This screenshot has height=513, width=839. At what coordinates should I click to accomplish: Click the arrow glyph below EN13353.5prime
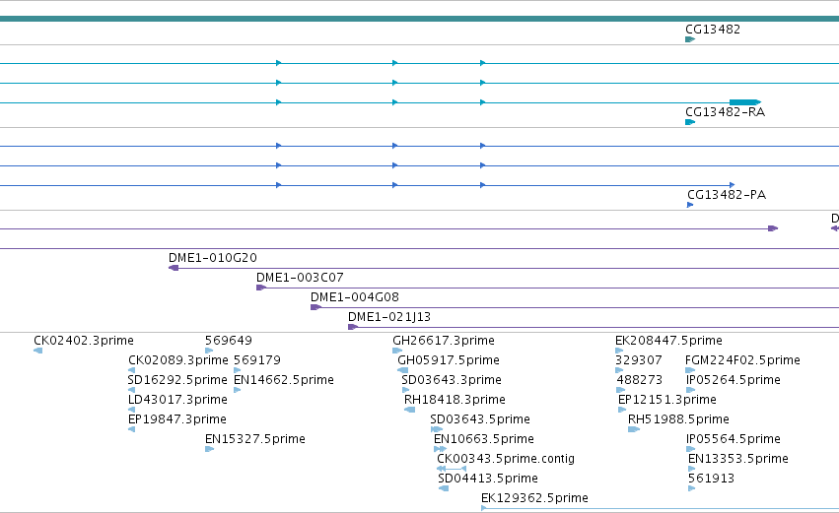(x=691, y=469)
